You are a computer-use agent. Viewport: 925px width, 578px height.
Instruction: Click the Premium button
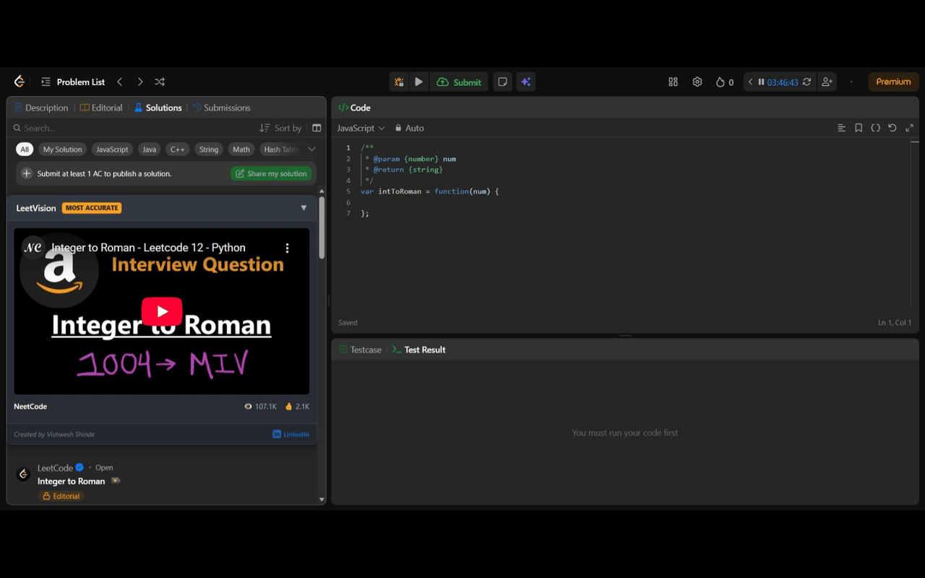point(893,82)
